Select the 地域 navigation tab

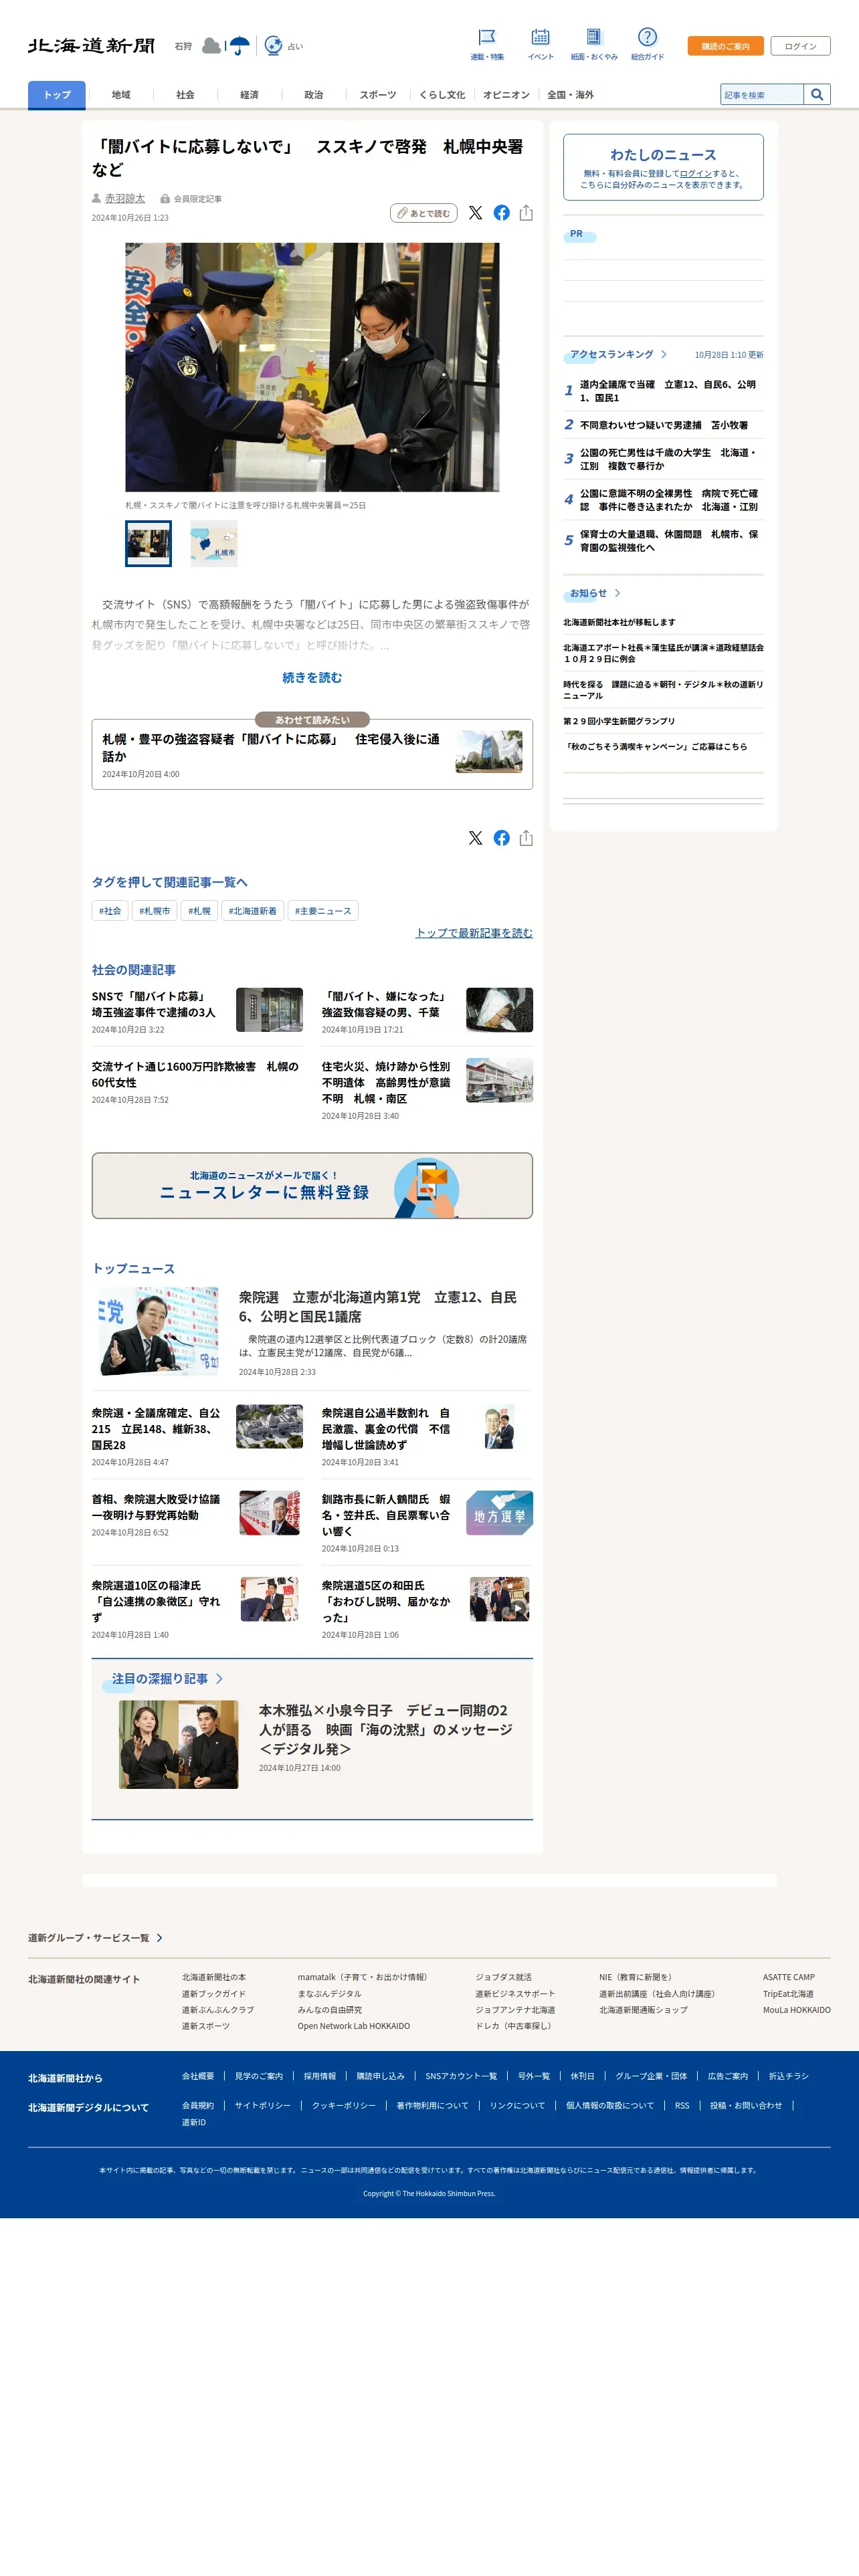tap(121, 94)
